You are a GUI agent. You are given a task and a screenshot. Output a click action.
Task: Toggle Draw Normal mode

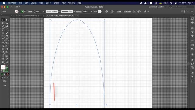pyautogui.click(x=2, y=78)
